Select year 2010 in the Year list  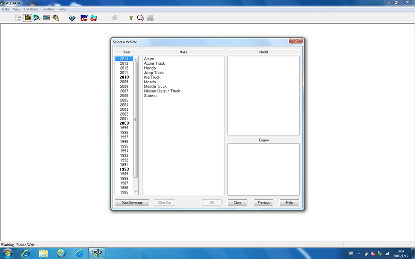(x=124, y=77)
